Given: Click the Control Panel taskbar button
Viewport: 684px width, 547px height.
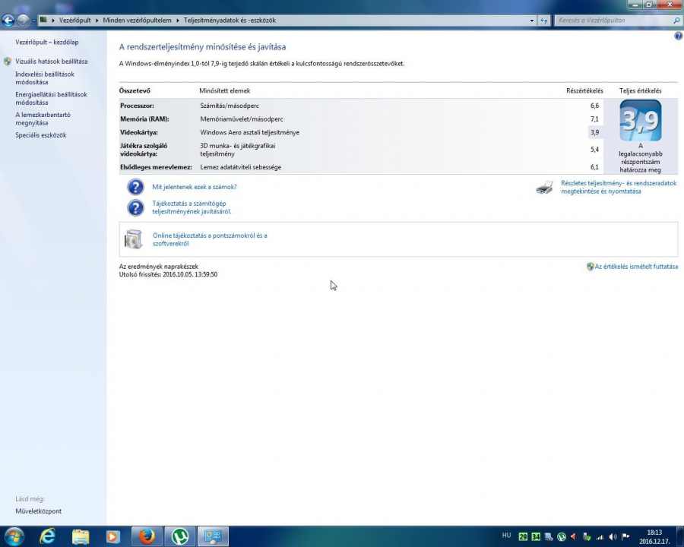Looking at the screenshot, I should (x=213, y=536).
